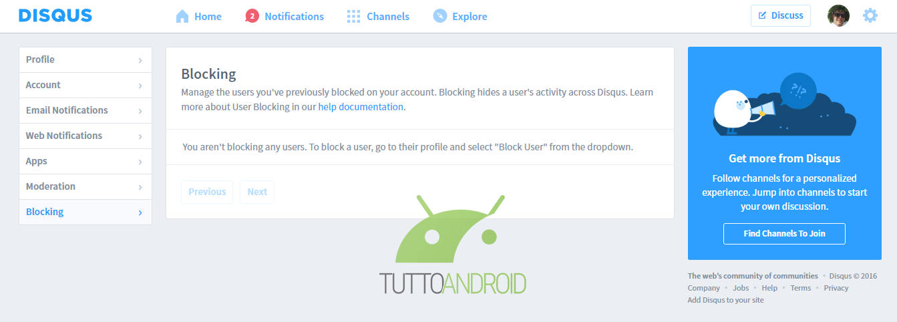Open Apps settings

pos(85,162)
